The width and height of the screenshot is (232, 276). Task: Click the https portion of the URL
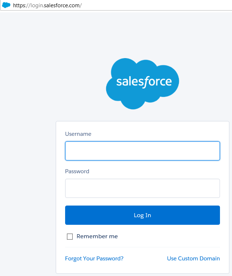point(20,5)
